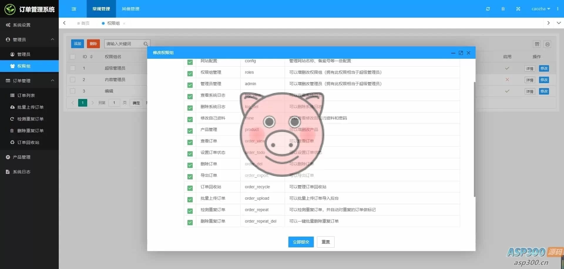Maximize the 修改权限组 dialog
564x269 pixels.
(x=461, y=53)
